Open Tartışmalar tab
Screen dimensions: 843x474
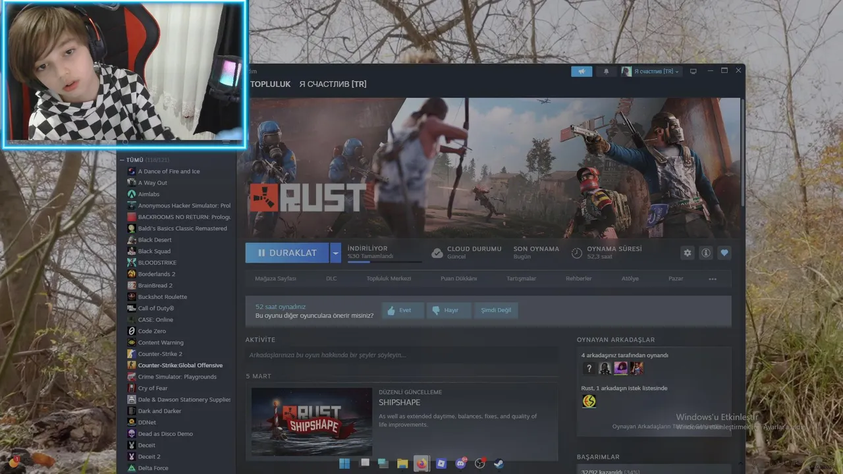point(521,278)
